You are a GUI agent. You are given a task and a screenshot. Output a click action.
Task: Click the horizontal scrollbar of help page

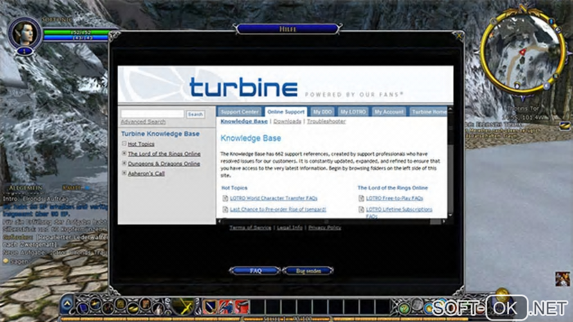(331, 221)
